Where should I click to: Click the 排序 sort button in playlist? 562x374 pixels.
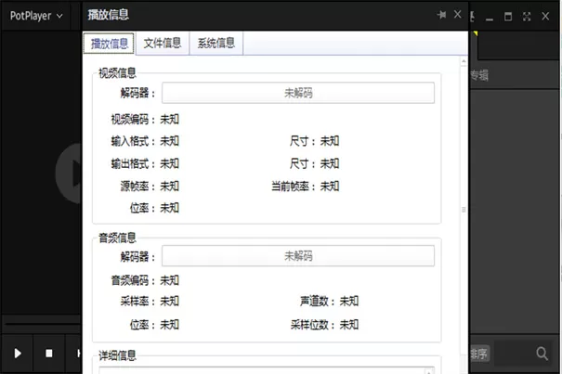tap(479, 354)
